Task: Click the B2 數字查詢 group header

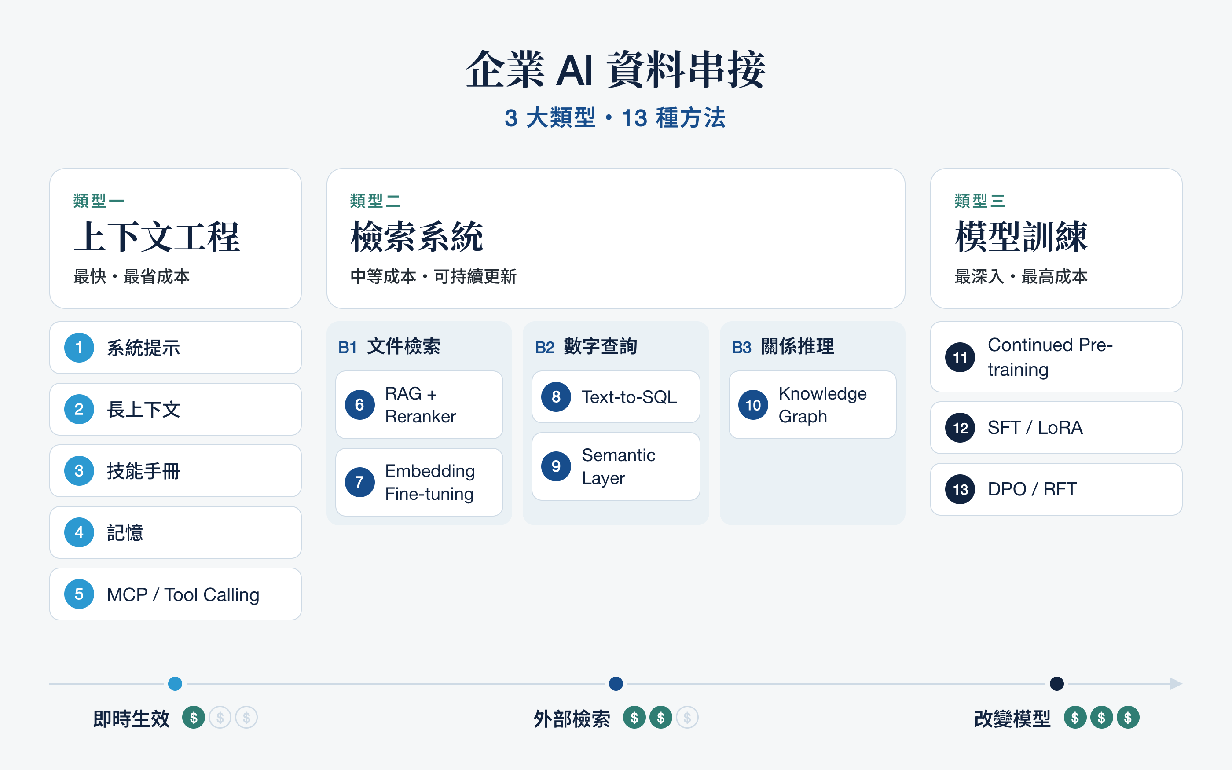Action: (586, 346)
